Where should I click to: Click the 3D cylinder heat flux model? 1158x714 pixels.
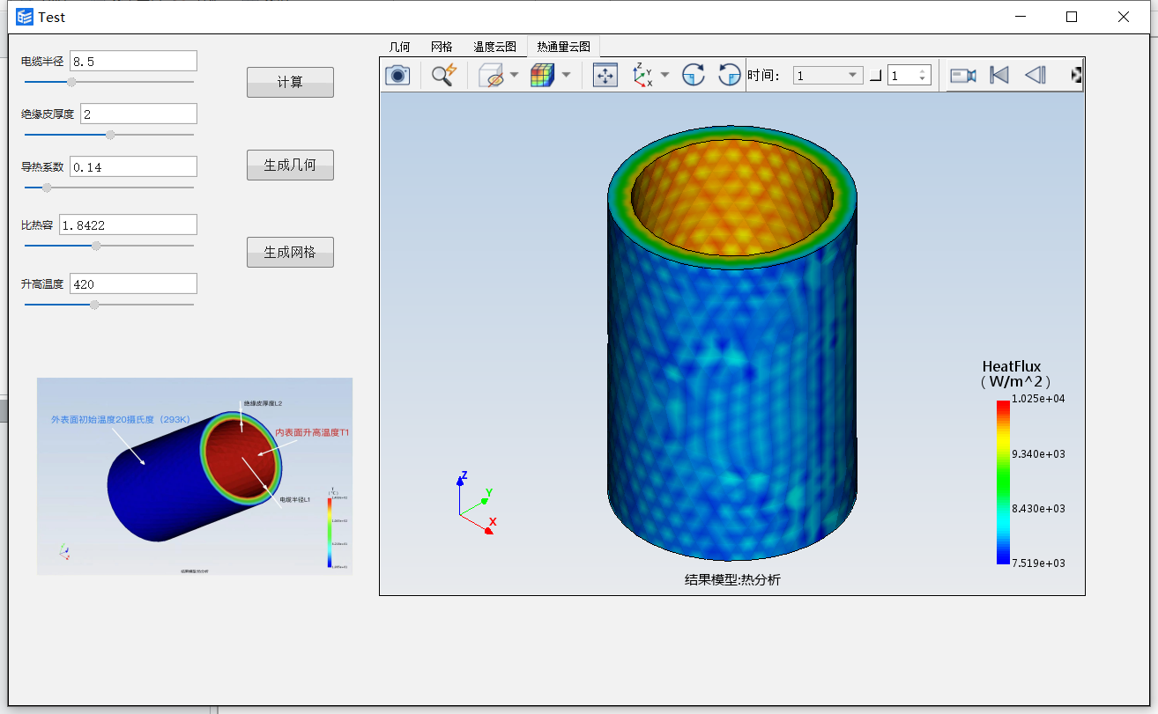coord(731,343)
